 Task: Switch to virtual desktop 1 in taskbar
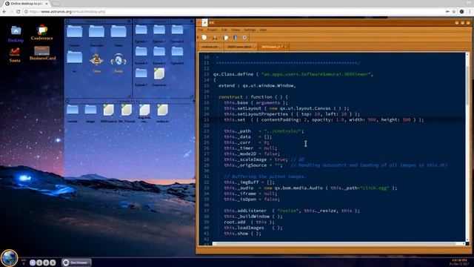click(x=39, y=263)
